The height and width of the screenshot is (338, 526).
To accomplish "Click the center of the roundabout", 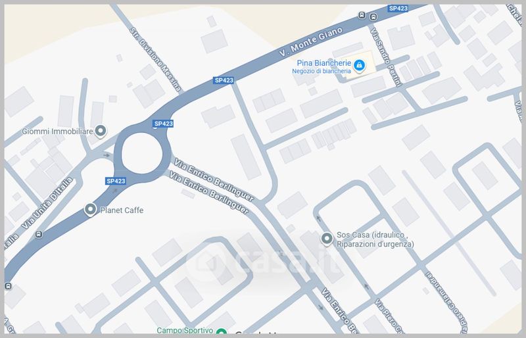I will [x=142, y=153].
